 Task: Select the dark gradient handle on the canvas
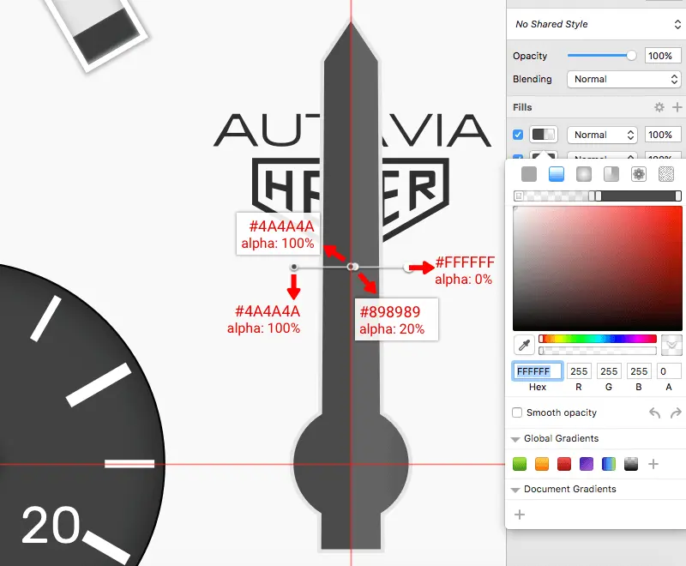coord(294,267)
